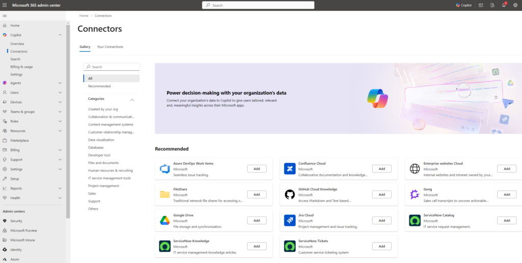Expand the Billing section in sidebar
Viewport: 522px width, 263px height.
[x=60, y=150]
